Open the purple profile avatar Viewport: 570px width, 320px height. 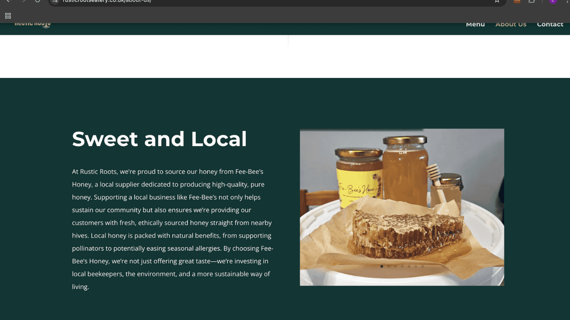[x=553, y=1]
